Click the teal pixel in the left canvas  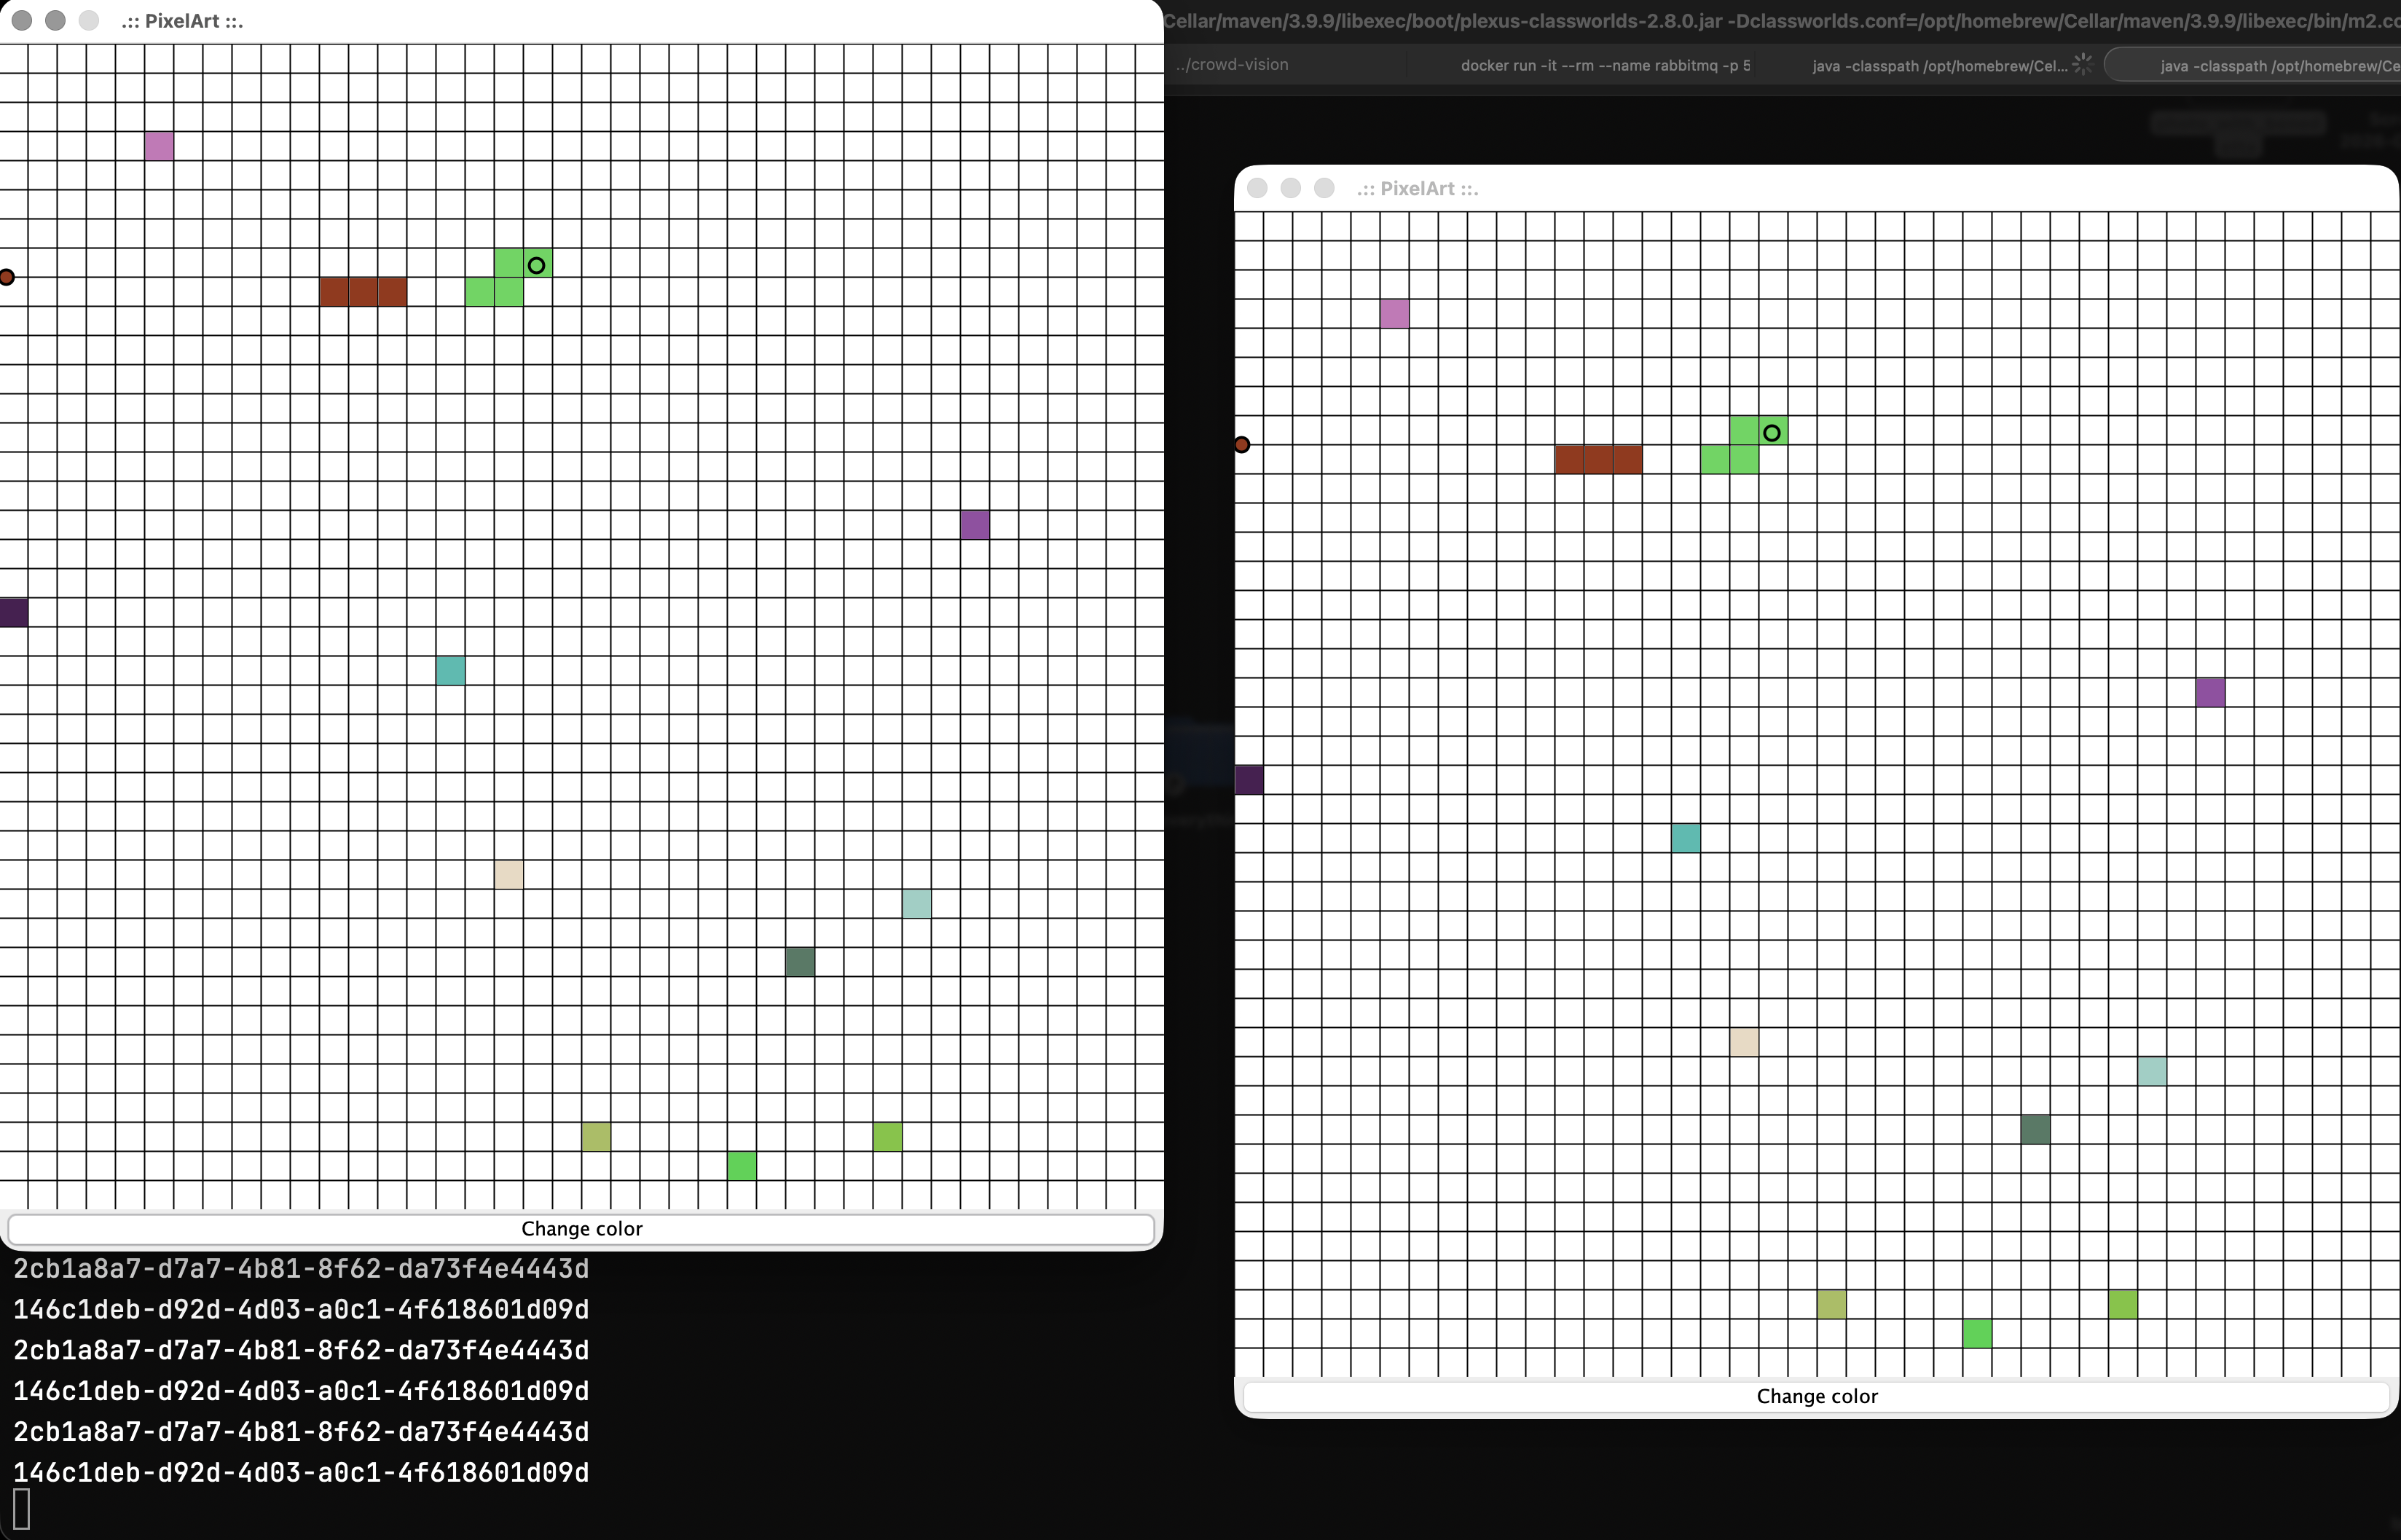(449, 671)
